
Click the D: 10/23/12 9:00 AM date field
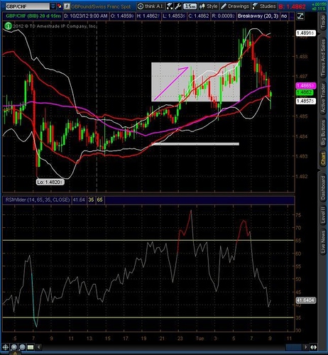click(86, 16)
